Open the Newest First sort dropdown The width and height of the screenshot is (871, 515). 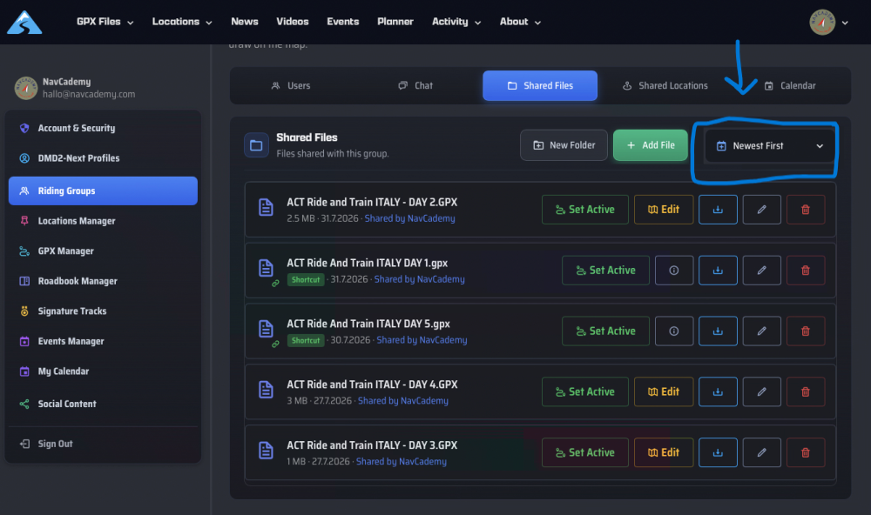(769, 145)
